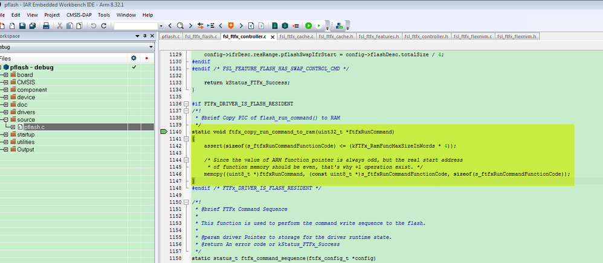Close the fsl_ftfx_controller.c tab
The image size is (603, 263).
(272, 37)
